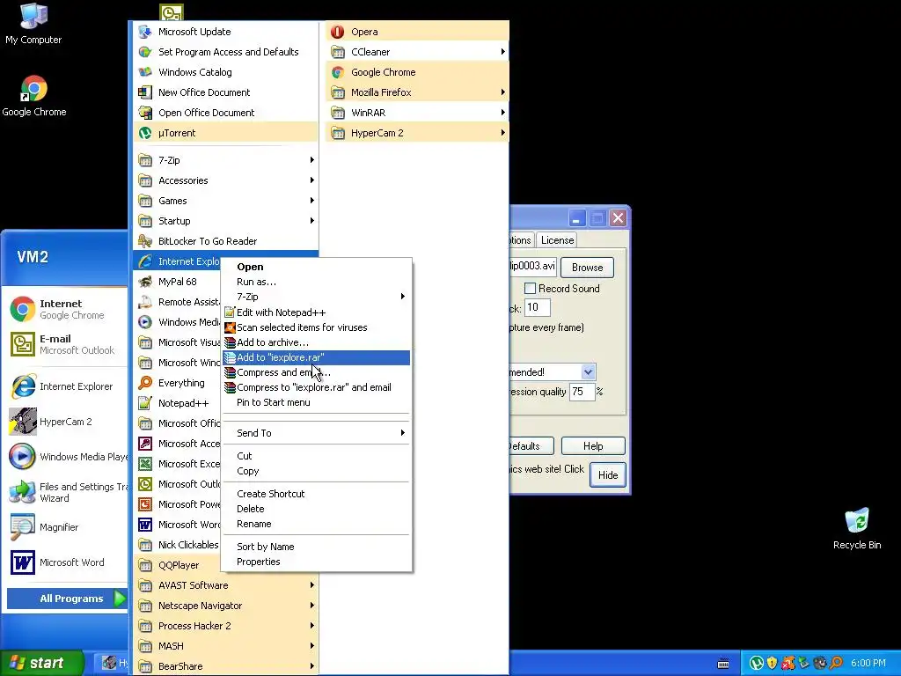Open E-mail Microsoft Outlook pinned item

tap(65, 344)
